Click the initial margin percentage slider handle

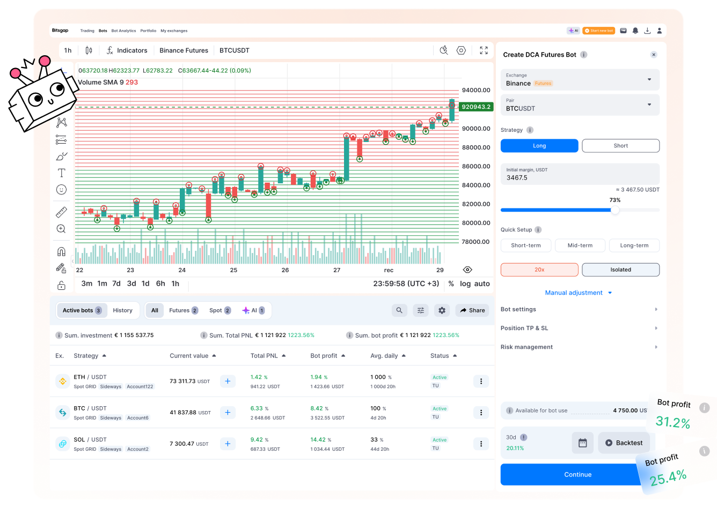tap(615, 210)
